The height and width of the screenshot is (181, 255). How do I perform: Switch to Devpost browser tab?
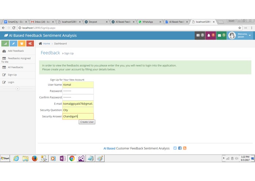tap(96, 22)
